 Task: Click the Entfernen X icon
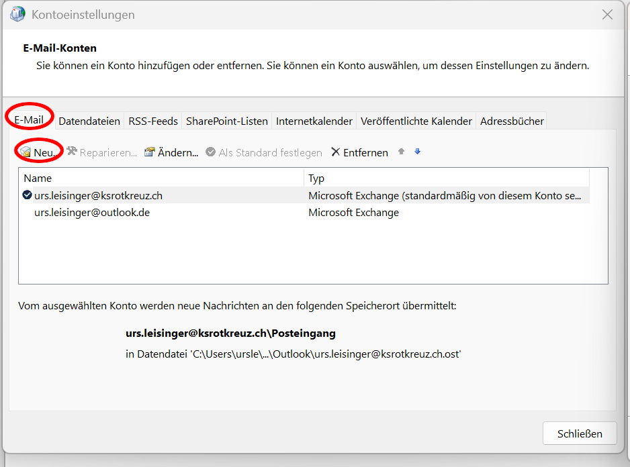pyautogui.click(x=336, y=152)
